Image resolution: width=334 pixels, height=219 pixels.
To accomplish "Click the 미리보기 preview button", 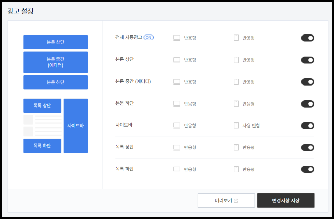I will coord(226,200).
